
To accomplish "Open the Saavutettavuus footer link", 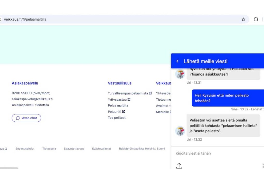I will click(74, 149).
